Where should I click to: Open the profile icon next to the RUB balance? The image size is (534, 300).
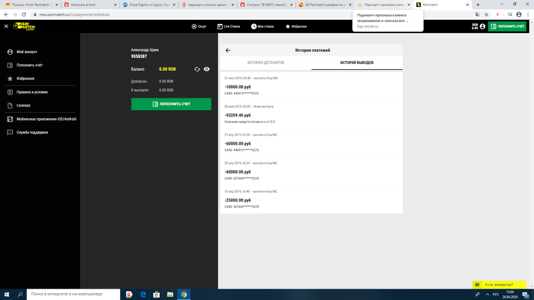pyautogui.click(x=483, y=27)
